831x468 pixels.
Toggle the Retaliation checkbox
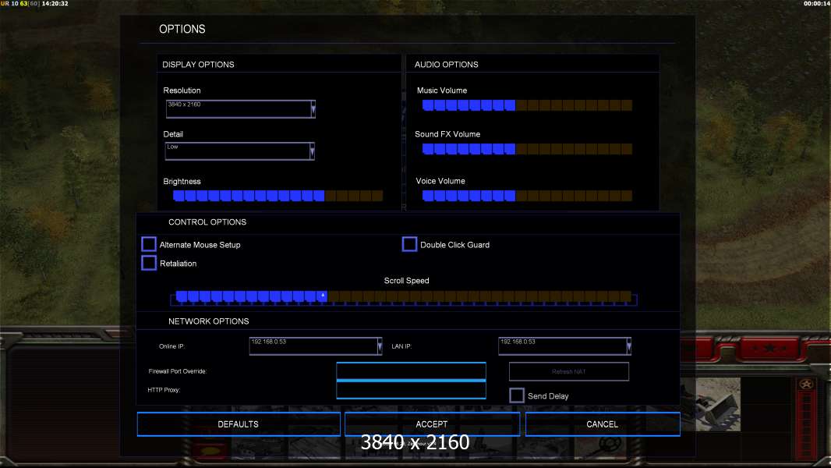149,263
